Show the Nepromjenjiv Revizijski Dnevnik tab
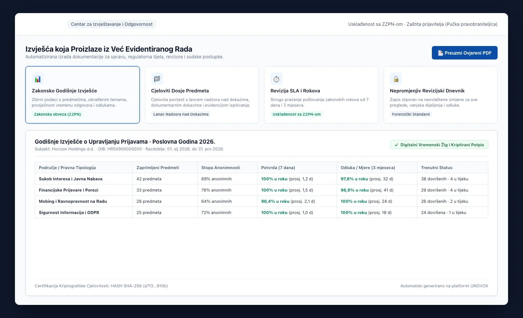Viewport: 523px width, 318px height. click(x=440, y=95)
